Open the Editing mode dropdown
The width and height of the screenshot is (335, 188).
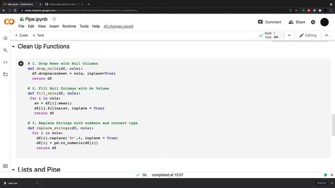[x=308, y=36]
